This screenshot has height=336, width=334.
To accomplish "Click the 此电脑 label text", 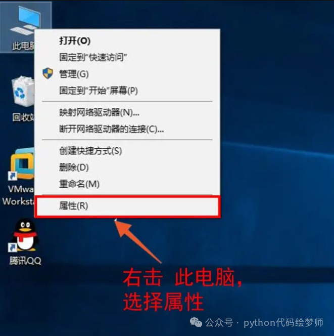I will 23,46.
